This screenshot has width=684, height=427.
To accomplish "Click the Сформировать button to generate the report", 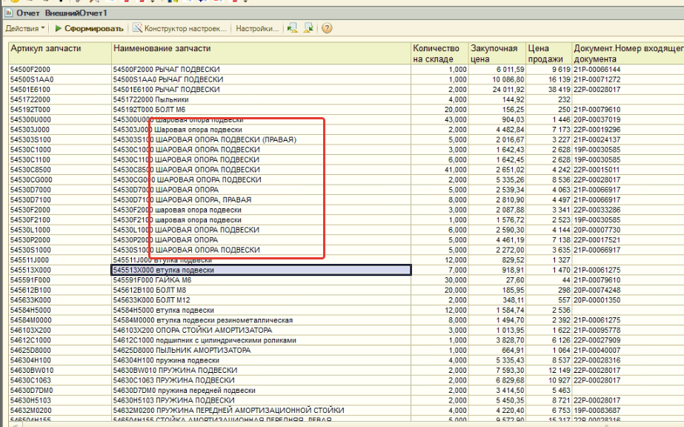I will pyautogui.click(x=89, y=28).
